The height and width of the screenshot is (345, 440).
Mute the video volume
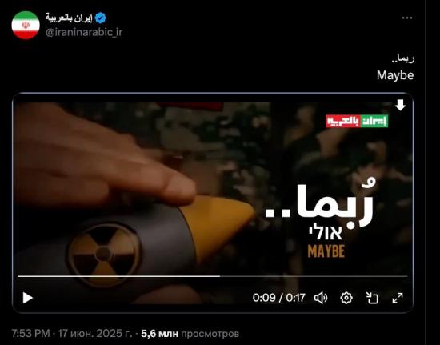point(321,298)
